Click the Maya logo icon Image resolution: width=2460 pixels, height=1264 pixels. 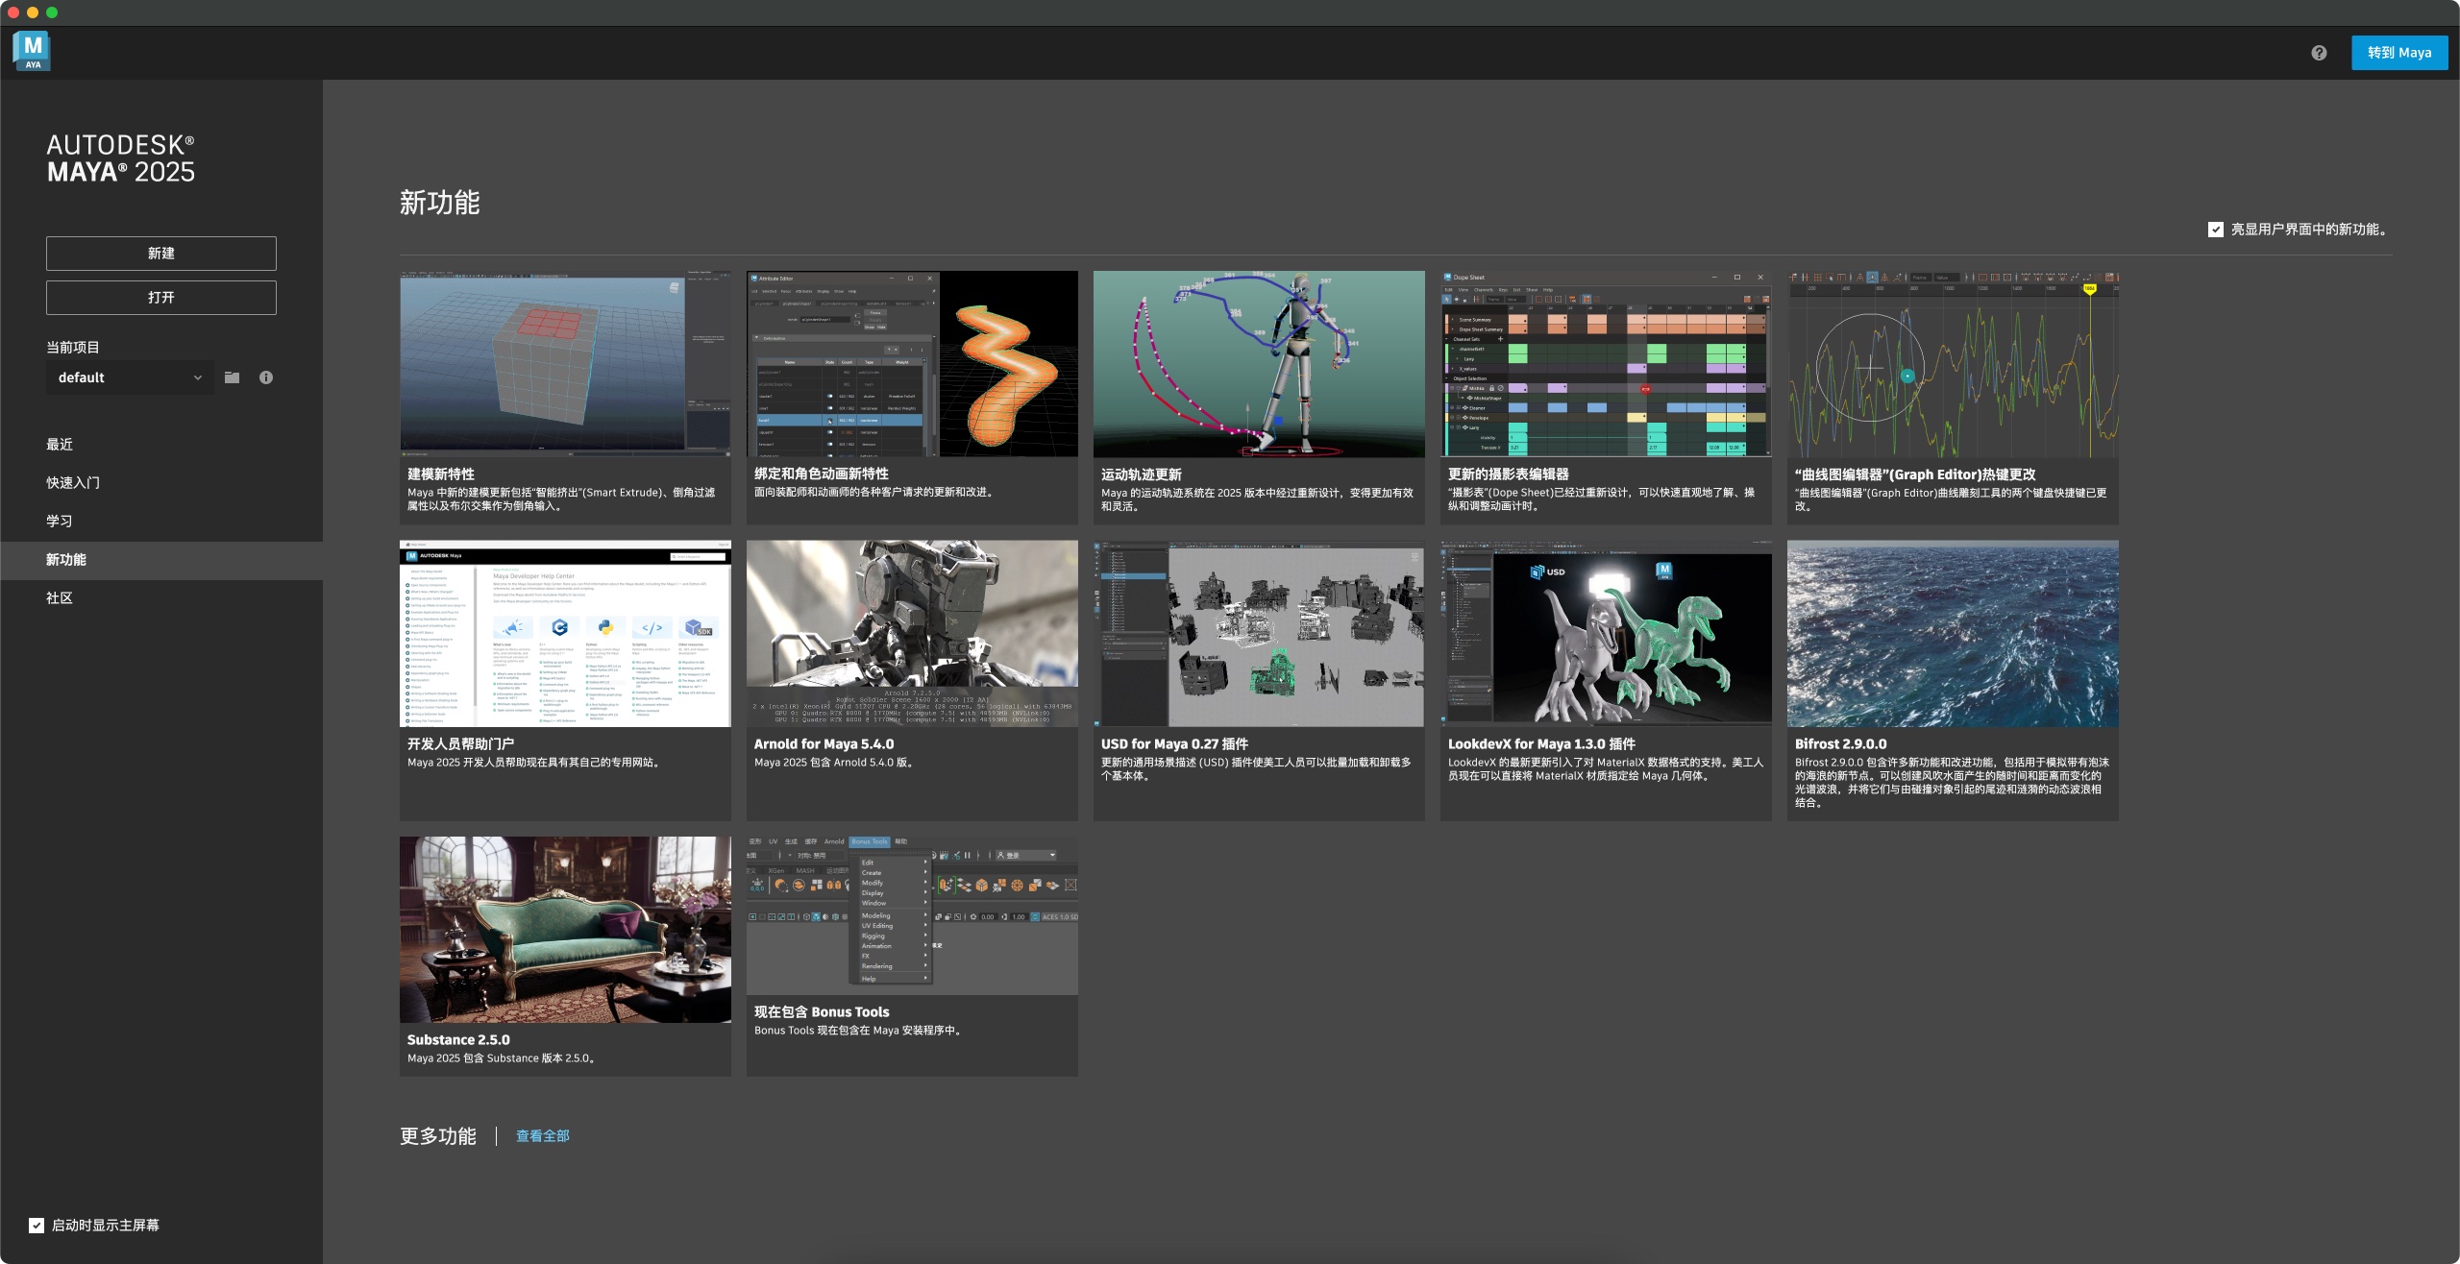(x=32, y=51)
